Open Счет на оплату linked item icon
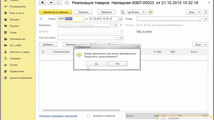 (121, 38)
